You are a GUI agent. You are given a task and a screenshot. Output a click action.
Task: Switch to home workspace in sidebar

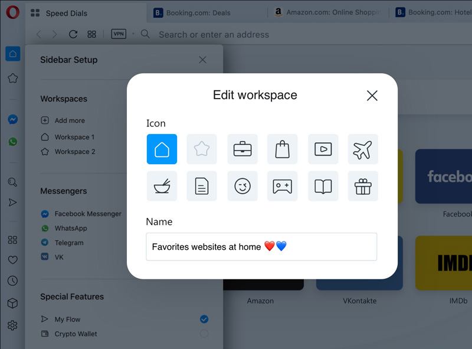(x=12, y=54)
